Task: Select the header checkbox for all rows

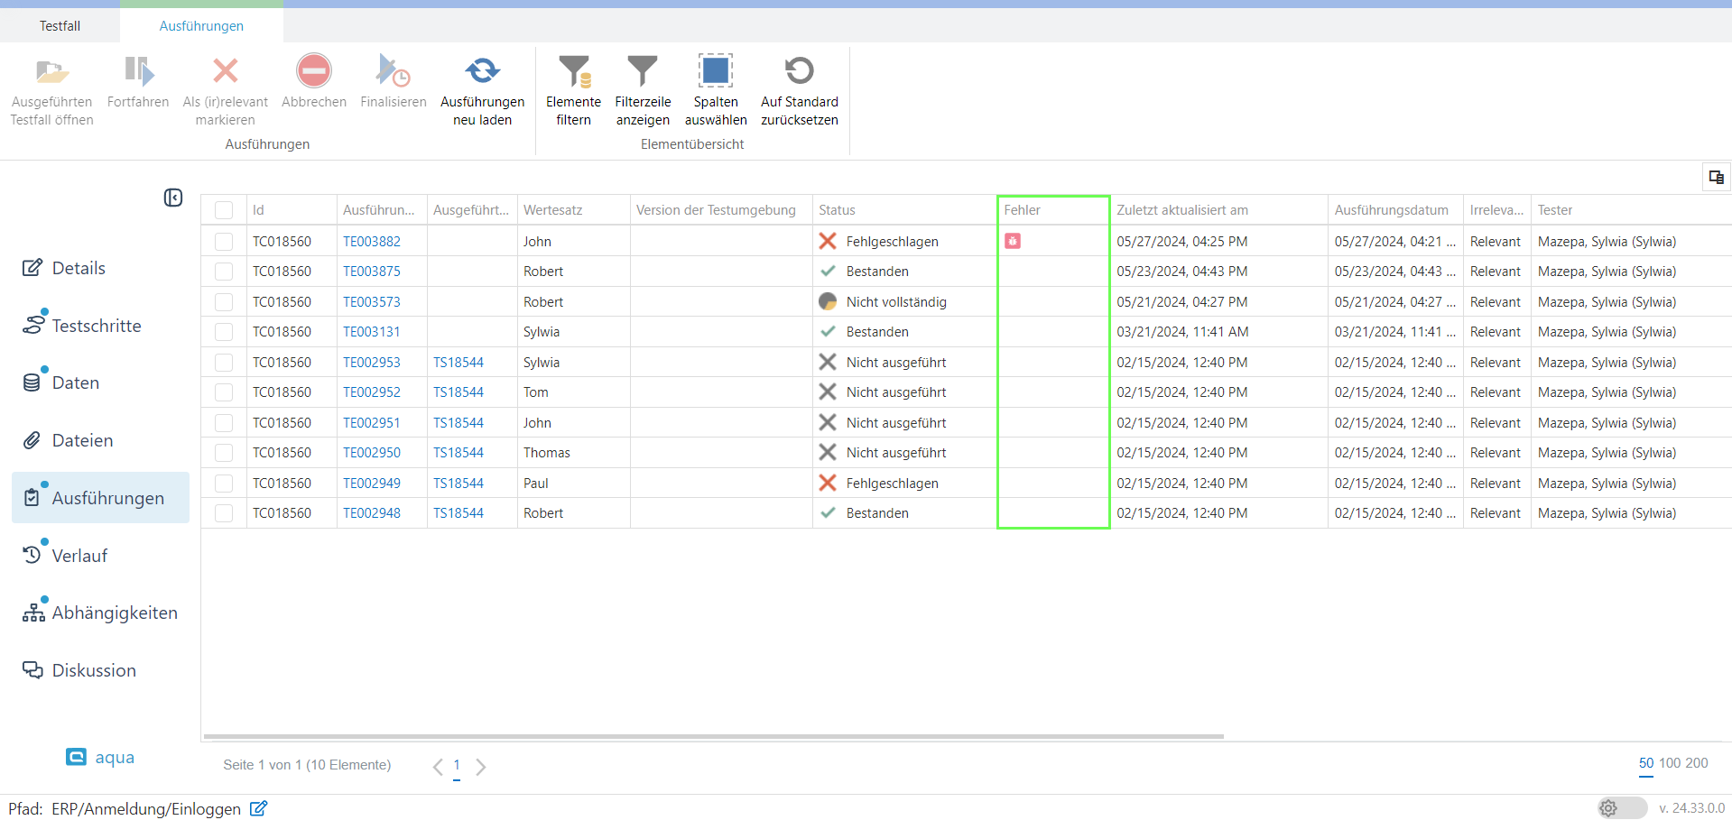Action: tap(224, 210)
